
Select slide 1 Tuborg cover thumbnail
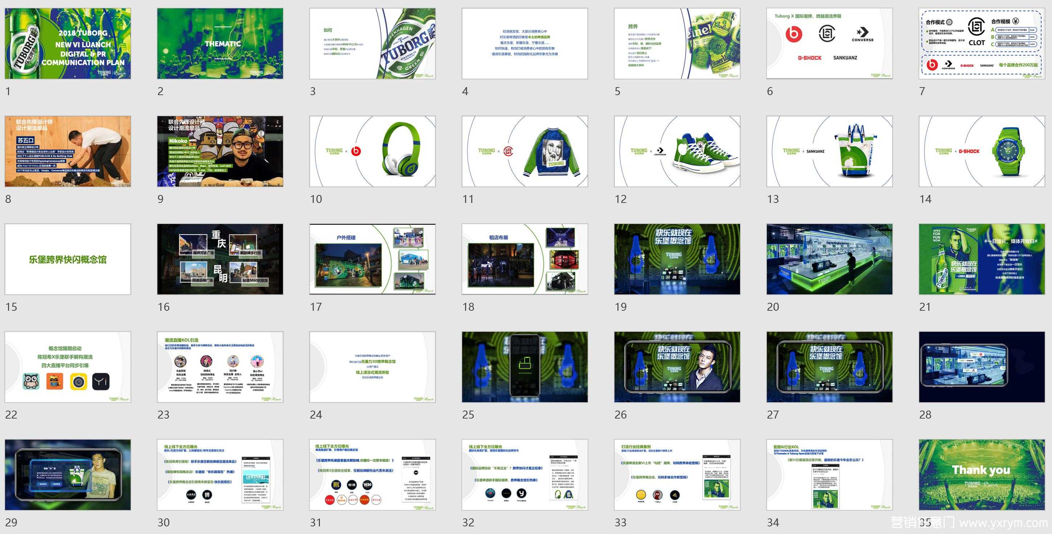click(68, 43)
